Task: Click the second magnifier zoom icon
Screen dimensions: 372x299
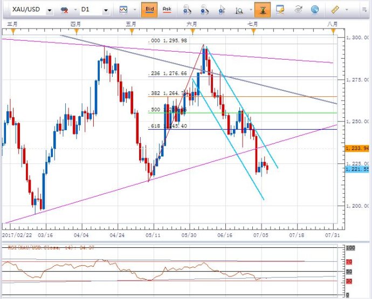Action: [204, 10]
